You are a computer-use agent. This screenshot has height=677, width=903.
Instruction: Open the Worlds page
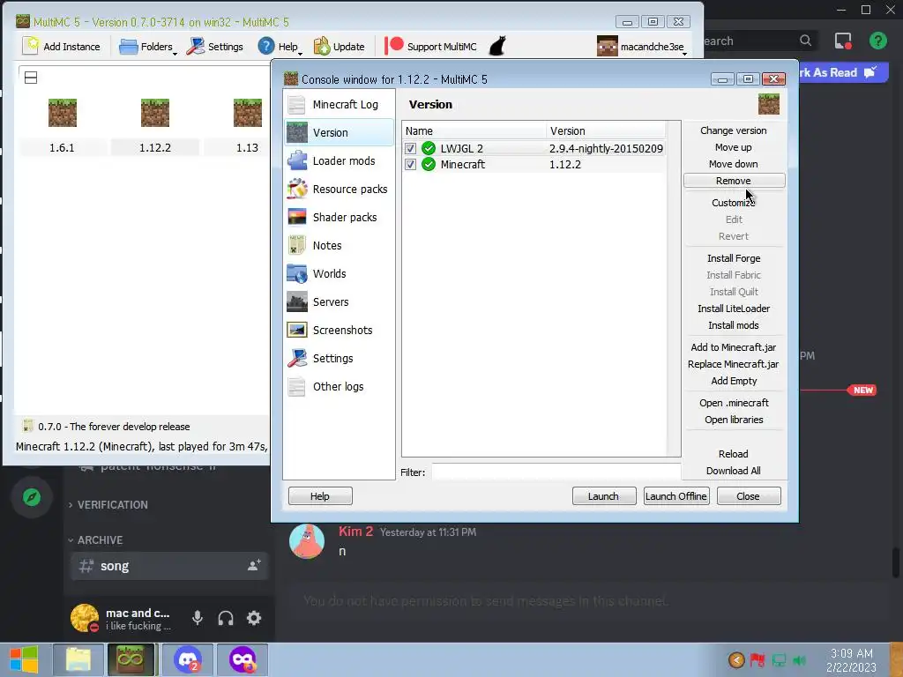coord(340,273)
